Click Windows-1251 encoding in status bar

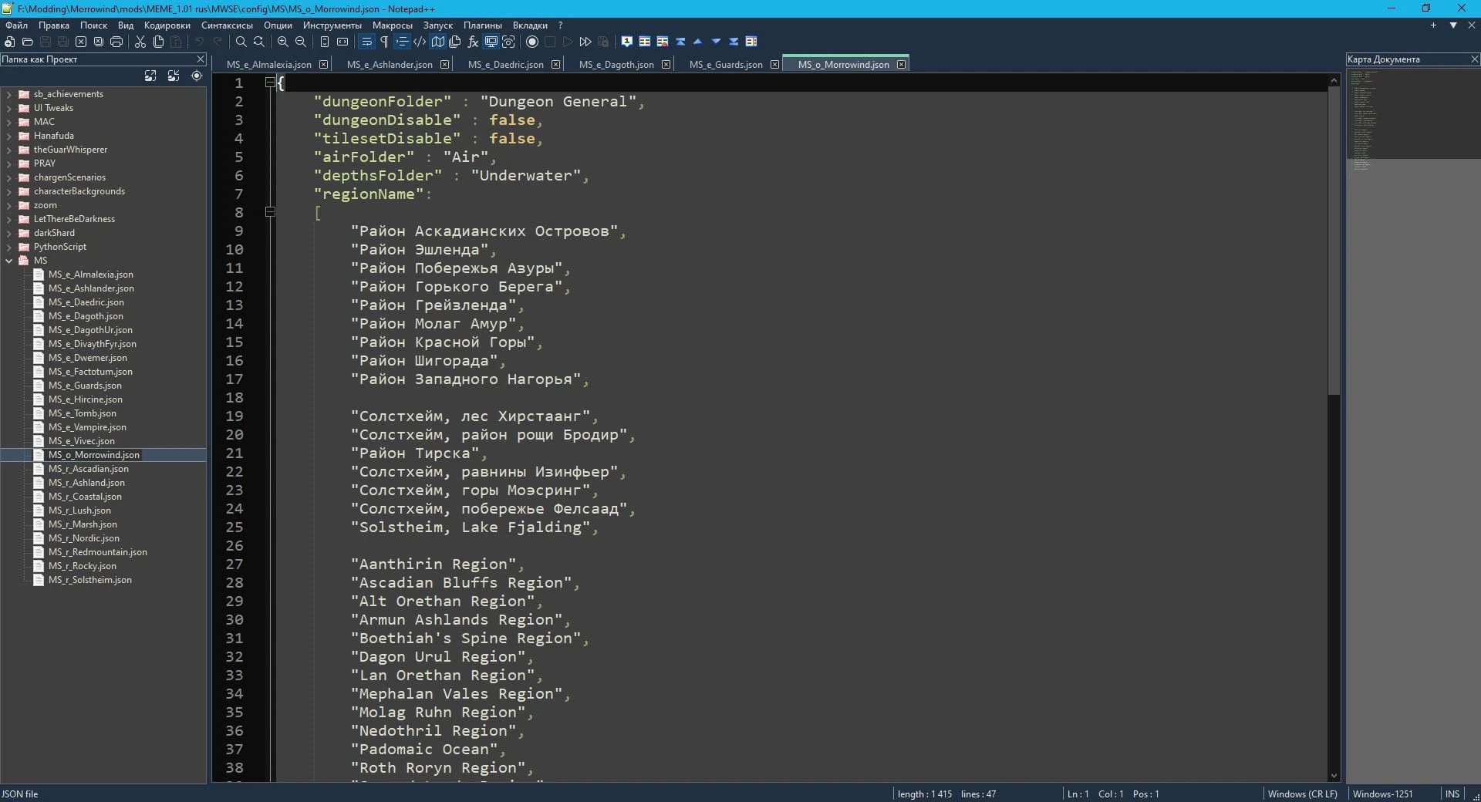pos(1382,794)
